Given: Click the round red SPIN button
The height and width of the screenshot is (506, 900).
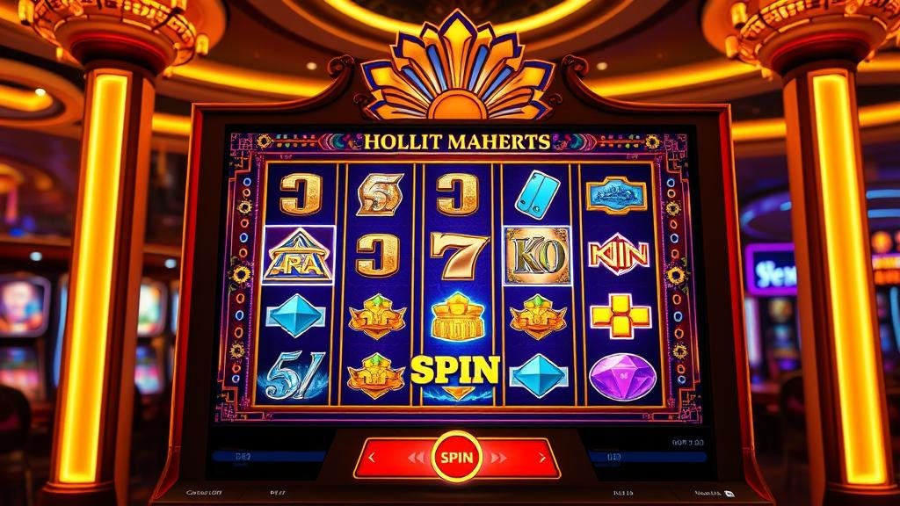Looking at the screenshot, I should 457,457.
